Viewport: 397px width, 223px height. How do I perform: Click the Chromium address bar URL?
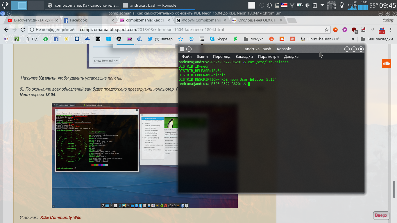151,30
